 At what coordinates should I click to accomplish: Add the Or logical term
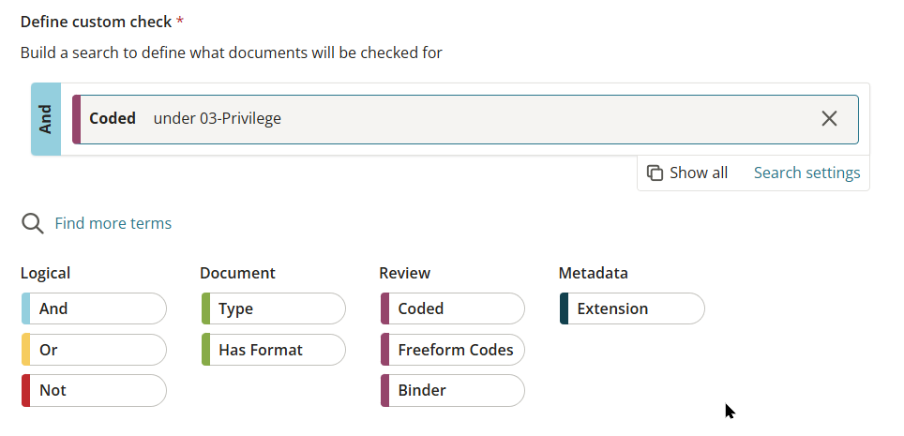(94, 350)
